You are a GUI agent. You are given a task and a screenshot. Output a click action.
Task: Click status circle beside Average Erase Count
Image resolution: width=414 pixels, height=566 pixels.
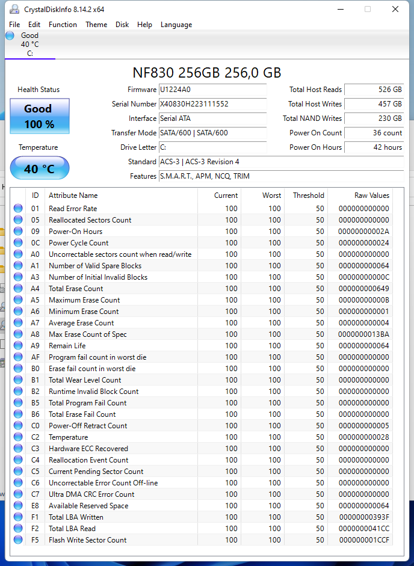coord(18,323)
